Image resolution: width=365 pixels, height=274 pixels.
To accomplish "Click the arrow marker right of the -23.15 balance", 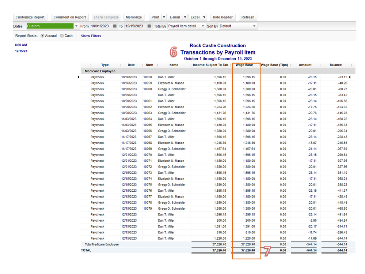I will 350,77.
